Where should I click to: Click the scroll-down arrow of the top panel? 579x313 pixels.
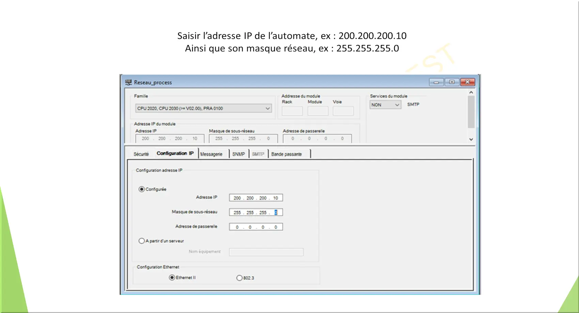(471, 139)
